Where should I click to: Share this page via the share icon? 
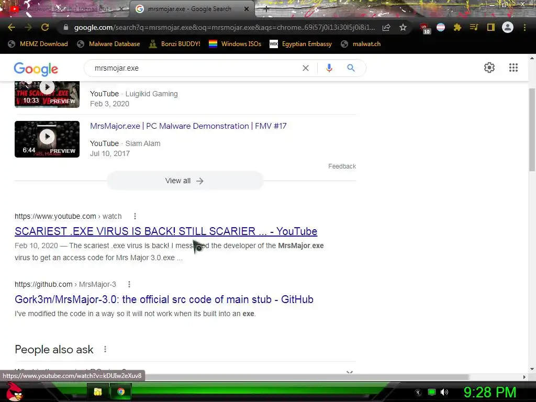point(386,28)
